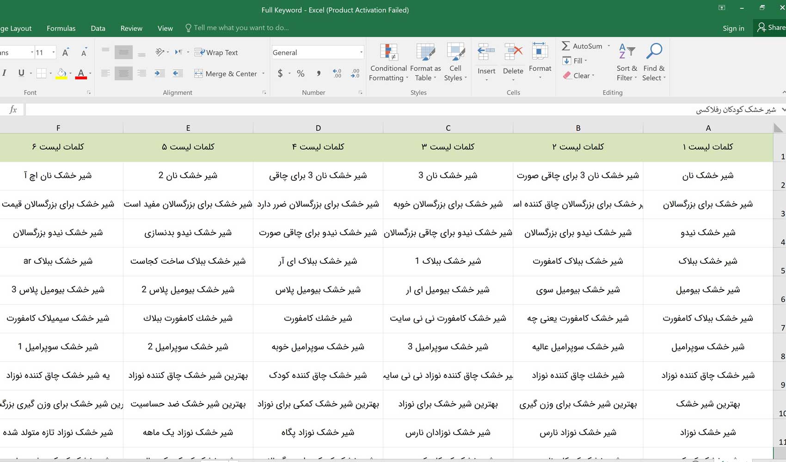786x462 pixels.
Task: Switch to Formulas tab
Action: [x=61, y=28]
